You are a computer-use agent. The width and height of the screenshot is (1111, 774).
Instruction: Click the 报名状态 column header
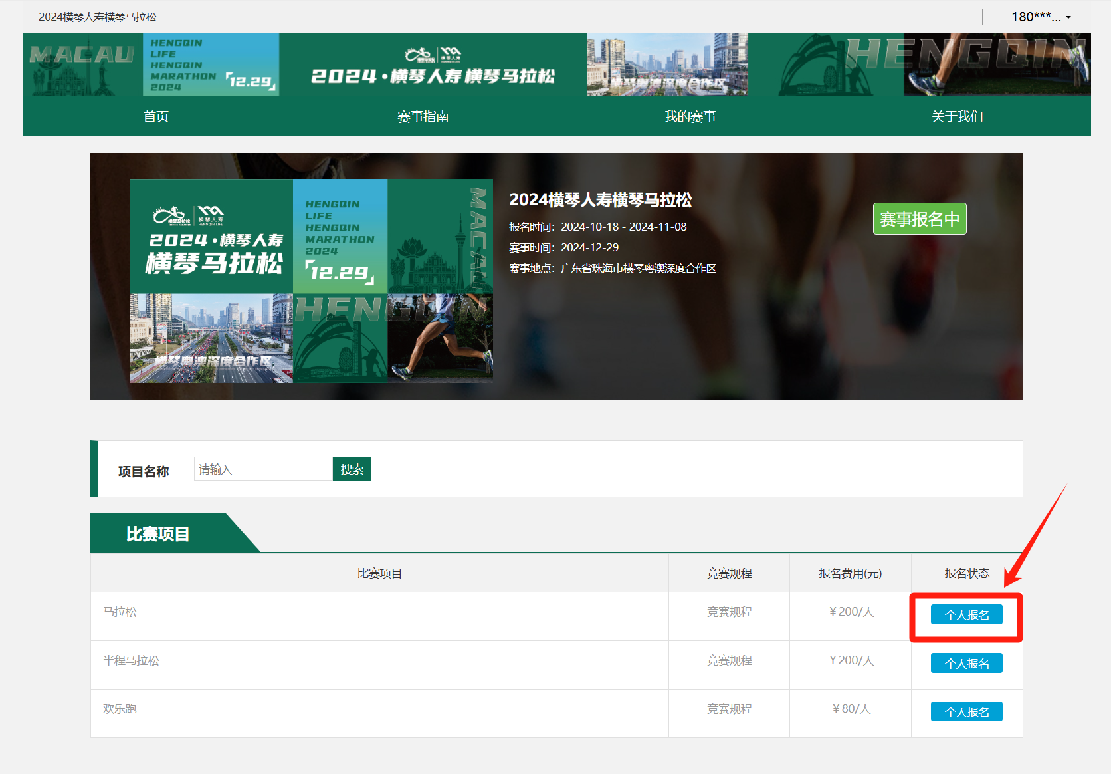[967, 573]
